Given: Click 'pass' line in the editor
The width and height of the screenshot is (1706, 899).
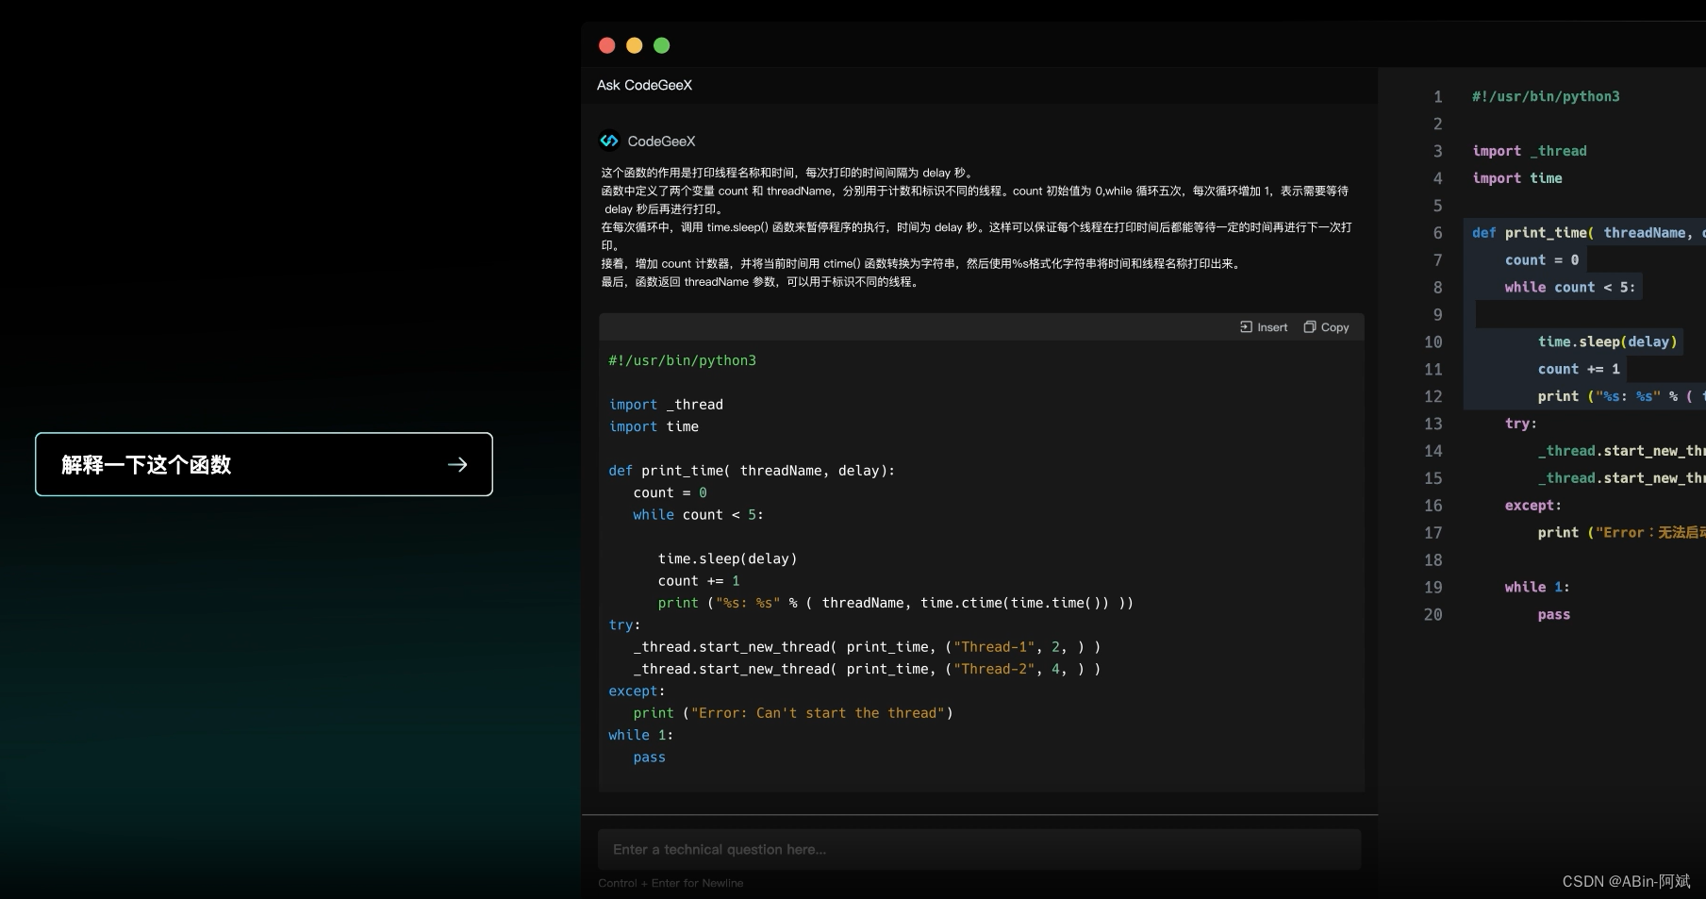Looking at the screenshot, I should click(1554, 614).
